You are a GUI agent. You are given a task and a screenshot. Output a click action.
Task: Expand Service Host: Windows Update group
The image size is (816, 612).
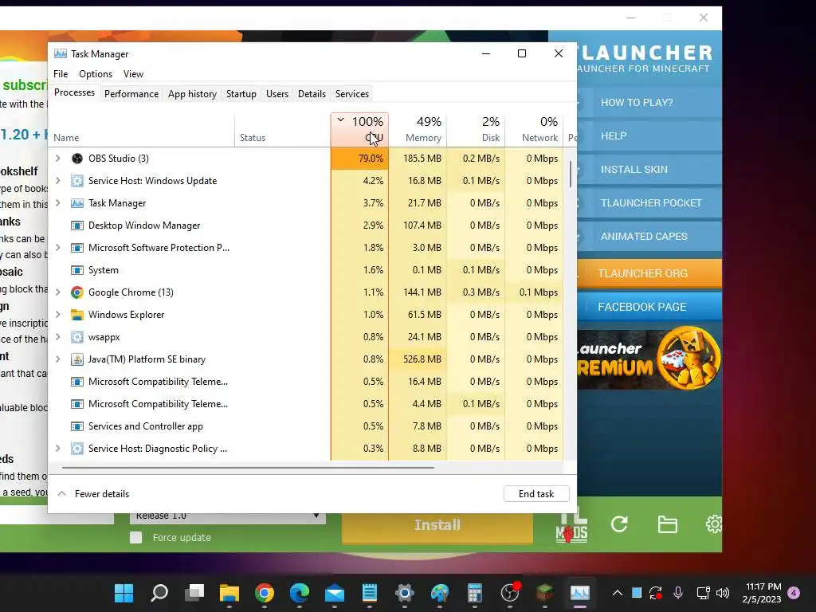(x=57, y=181)
